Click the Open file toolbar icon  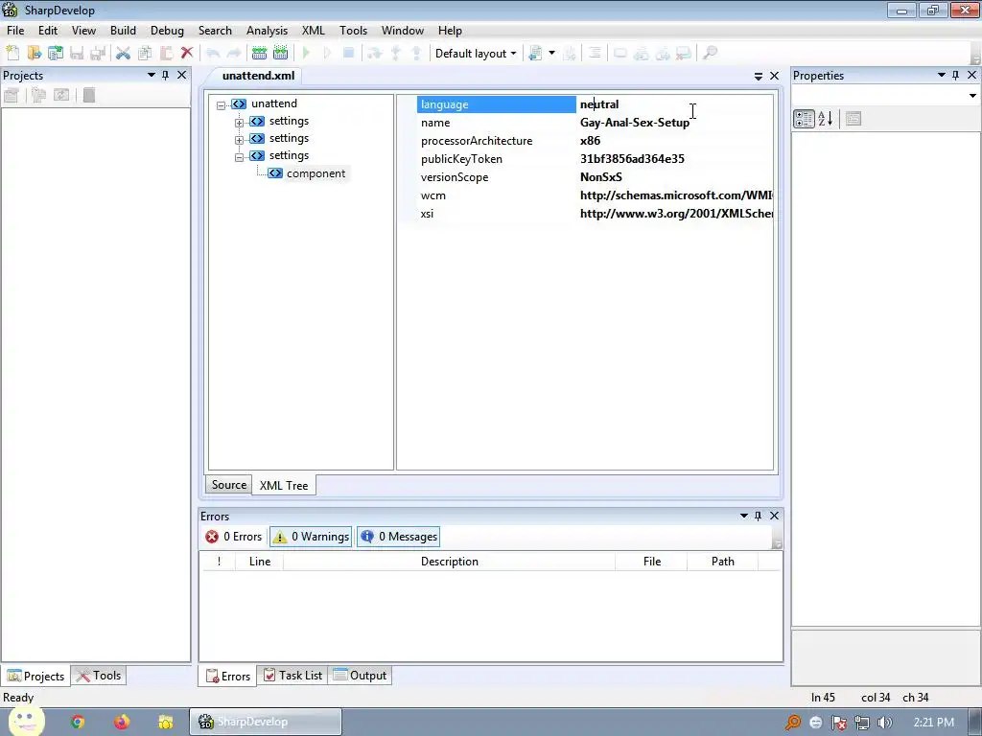(34, 54)
